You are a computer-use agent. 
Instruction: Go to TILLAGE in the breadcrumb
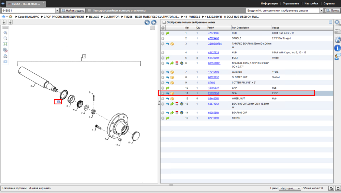click(x=94, y=17)
